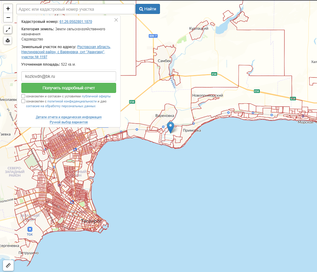Screen dimensions: 317x272
Task: Click the Садоводство text in popup
Action: point(32,39)
